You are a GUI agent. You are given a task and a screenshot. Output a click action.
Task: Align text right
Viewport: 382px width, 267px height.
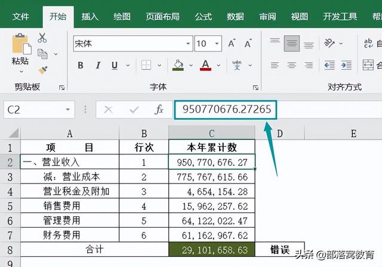(x=309, y=65)
